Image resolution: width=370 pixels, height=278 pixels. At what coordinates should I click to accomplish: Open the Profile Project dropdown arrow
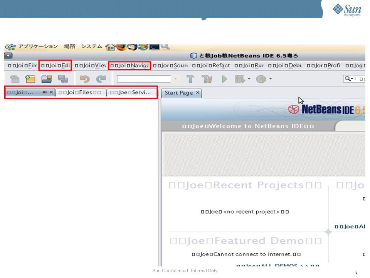pyautogui.click(x=271, y=79)
